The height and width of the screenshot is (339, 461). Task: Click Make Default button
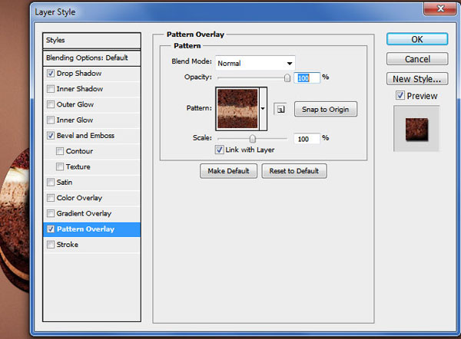(x=228, y=171)
